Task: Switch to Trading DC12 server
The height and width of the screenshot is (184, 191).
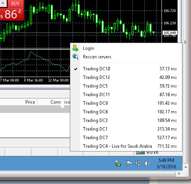Action: click(126, 77)
